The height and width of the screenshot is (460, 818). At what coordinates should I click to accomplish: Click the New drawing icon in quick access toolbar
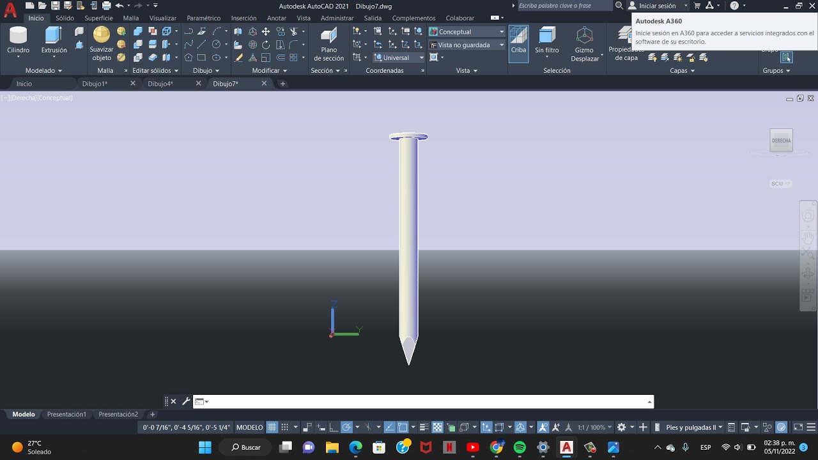[x=29, y=6]
